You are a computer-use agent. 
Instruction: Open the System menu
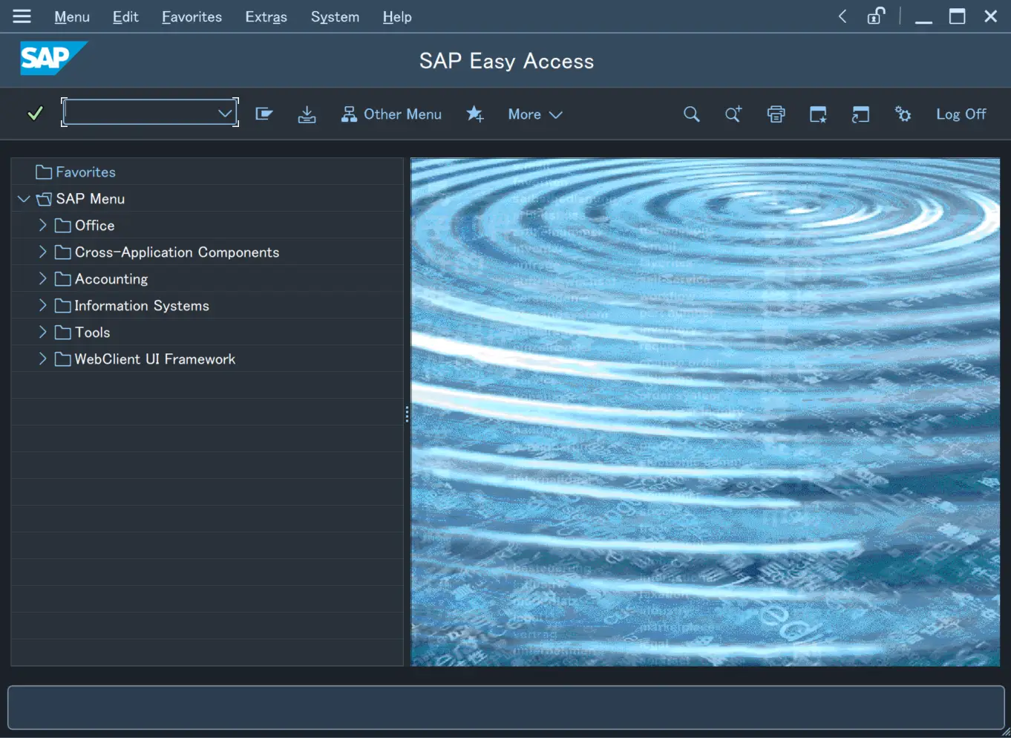pyautogui.click(x=335, y=16)
